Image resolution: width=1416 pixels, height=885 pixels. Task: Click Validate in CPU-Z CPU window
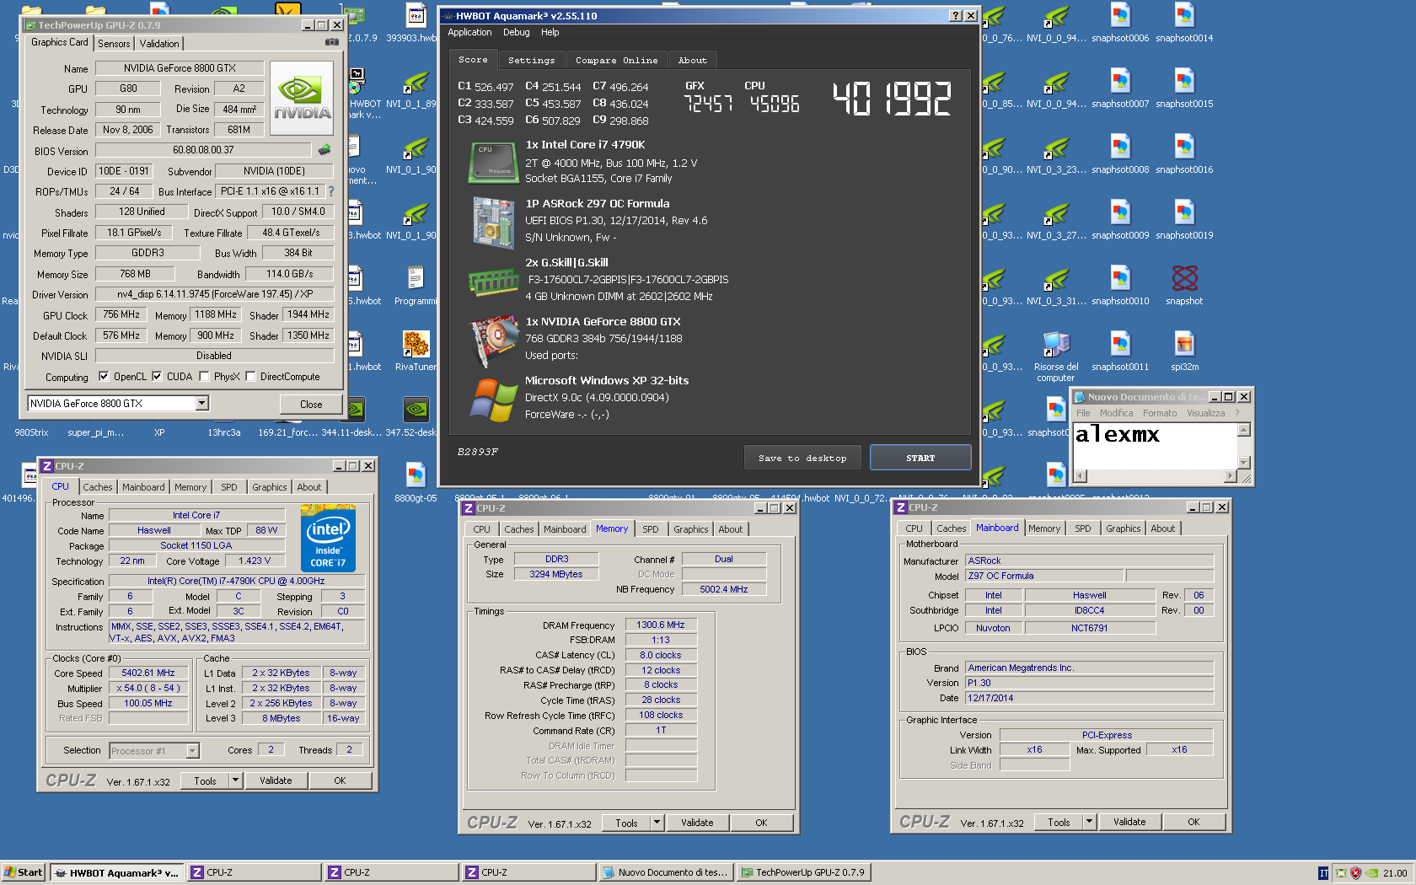point(276,780)
